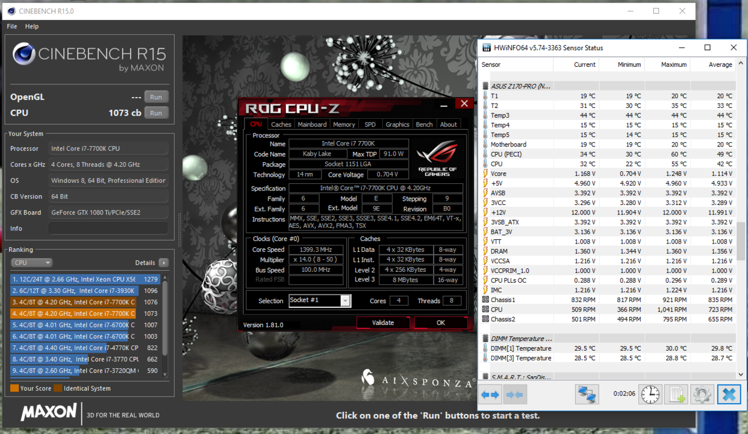
Task: Click the Core Speed value 1399.3 MHz
Action: pos(316,250)
